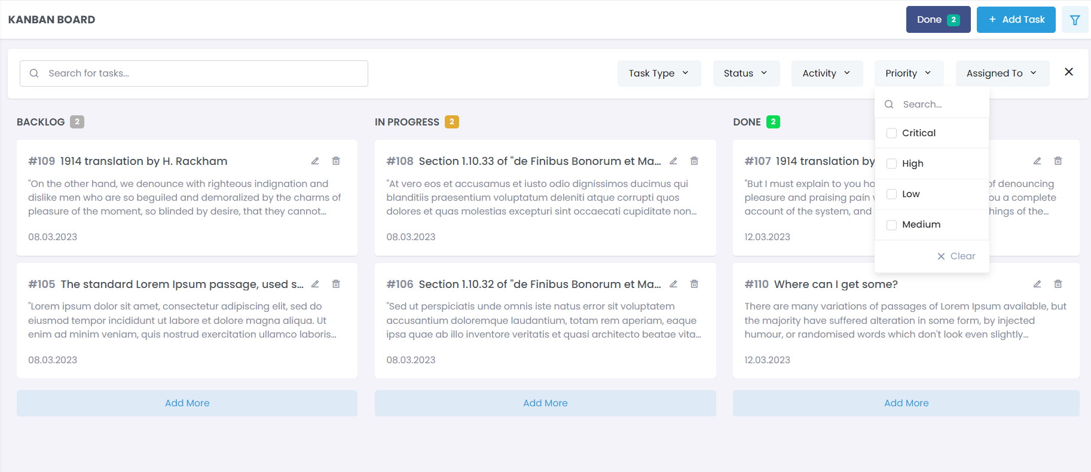Click edit pencil on task #110
The image size is (1091, 472).
(1037, 284)
